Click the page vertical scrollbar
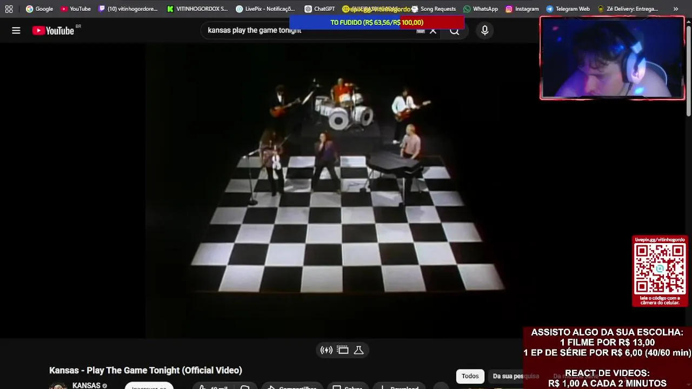692x389 pixels. tap(688, 70)
